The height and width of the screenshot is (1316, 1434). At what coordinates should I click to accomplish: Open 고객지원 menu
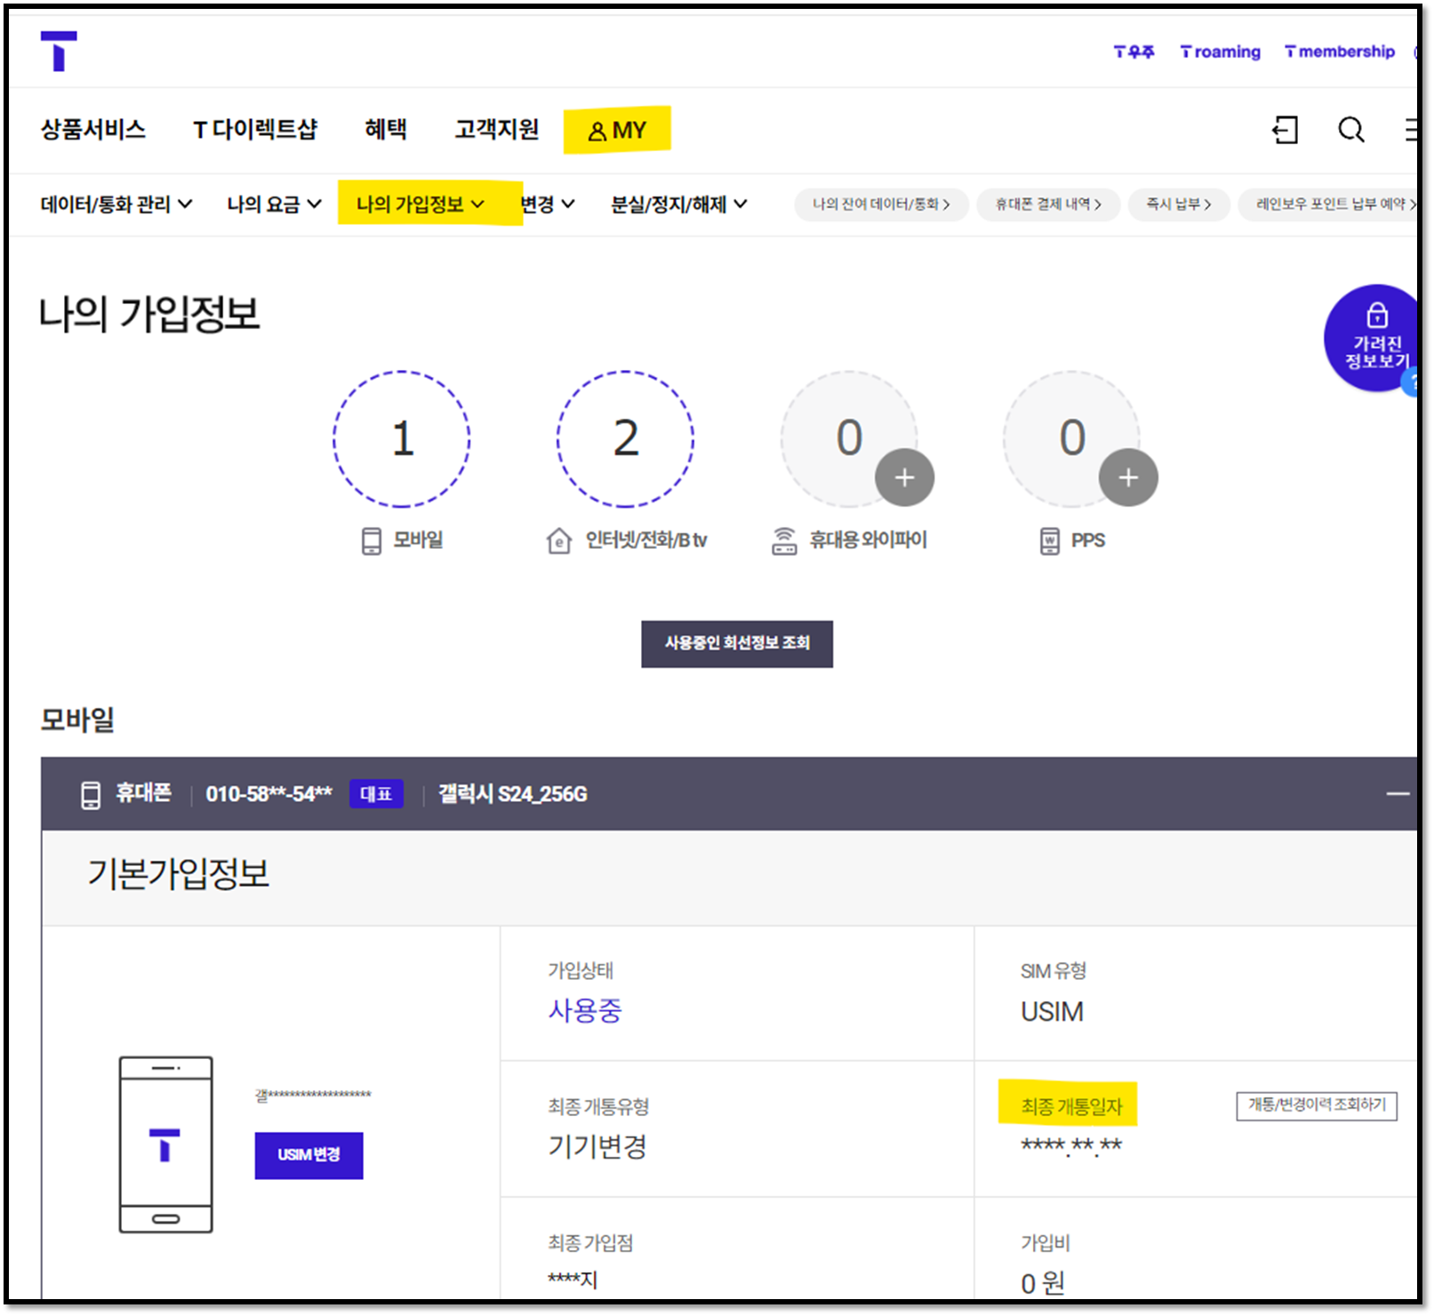coord(497,130)
